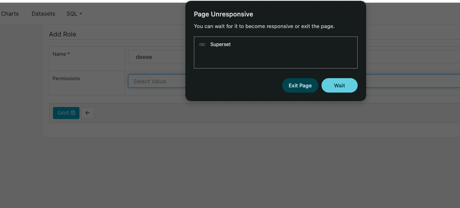Viewport: 460px width, 208px height.
Task: Click the Exit Page button
Action: (x=300, y=85)
